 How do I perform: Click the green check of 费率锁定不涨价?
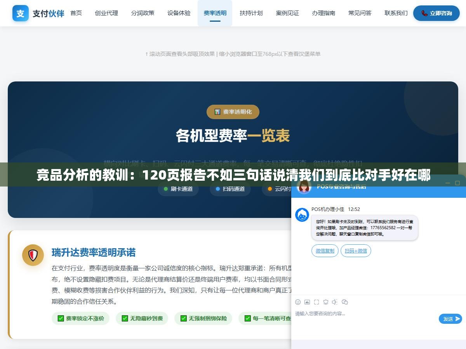pos(61,318)
